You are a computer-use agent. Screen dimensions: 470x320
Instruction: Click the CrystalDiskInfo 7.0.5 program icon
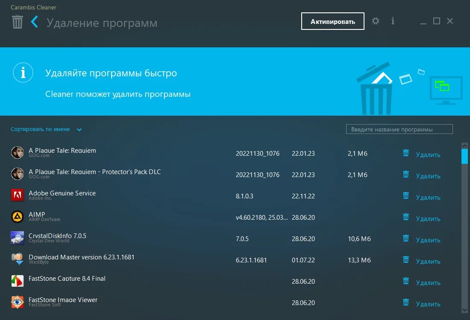pyautogui.click(x=17, y=238)
